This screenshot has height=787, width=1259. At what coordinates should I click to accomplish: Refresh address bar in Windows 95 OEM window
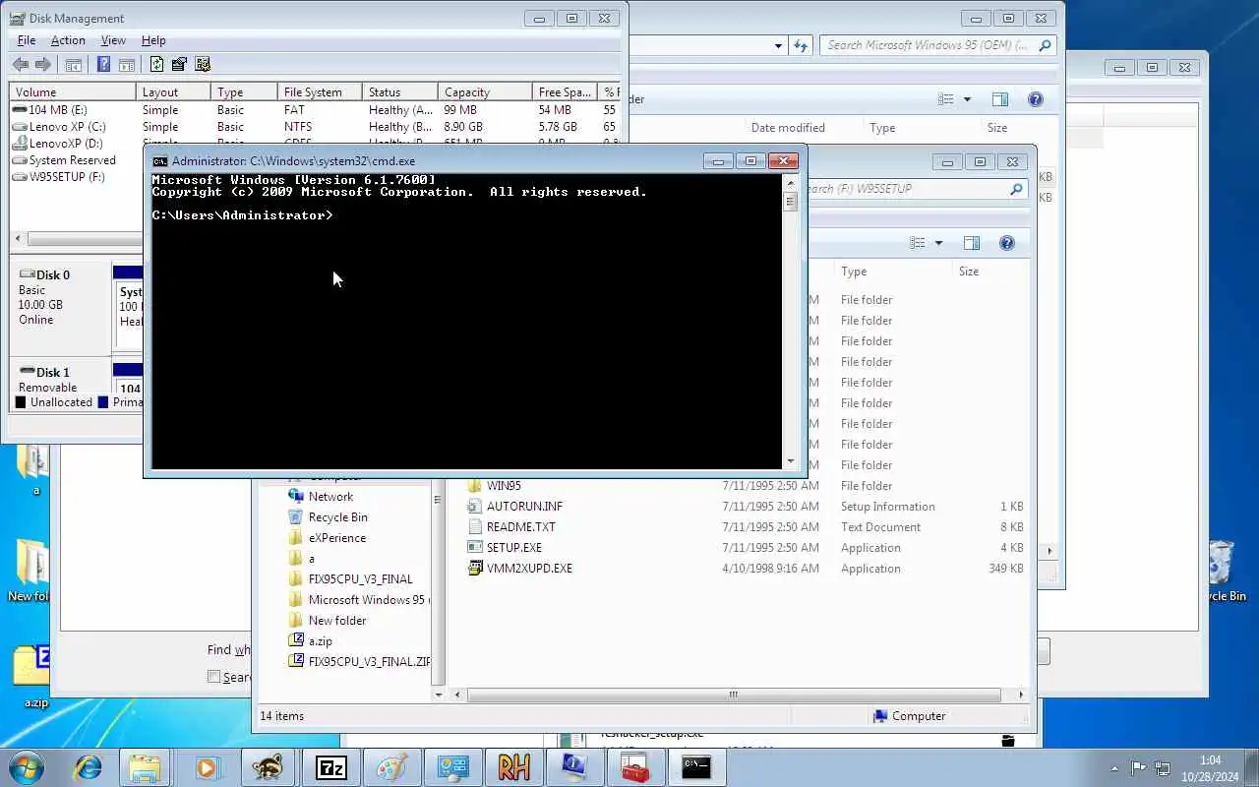point(801,45)
